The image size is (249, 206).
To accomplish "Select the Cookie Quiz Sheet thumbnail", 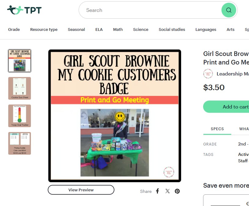I will click(x=20, y=88).
